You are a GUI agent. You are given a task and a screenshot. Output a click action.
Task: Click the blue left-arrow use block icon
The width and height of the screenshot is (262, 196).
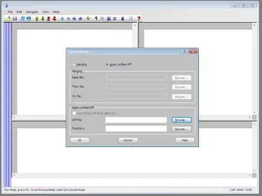coord(68,19)
